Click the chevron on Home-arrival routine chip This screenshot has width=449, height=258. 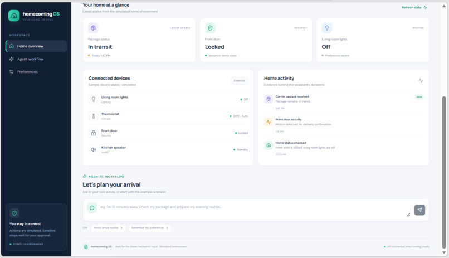pos(121,228)
